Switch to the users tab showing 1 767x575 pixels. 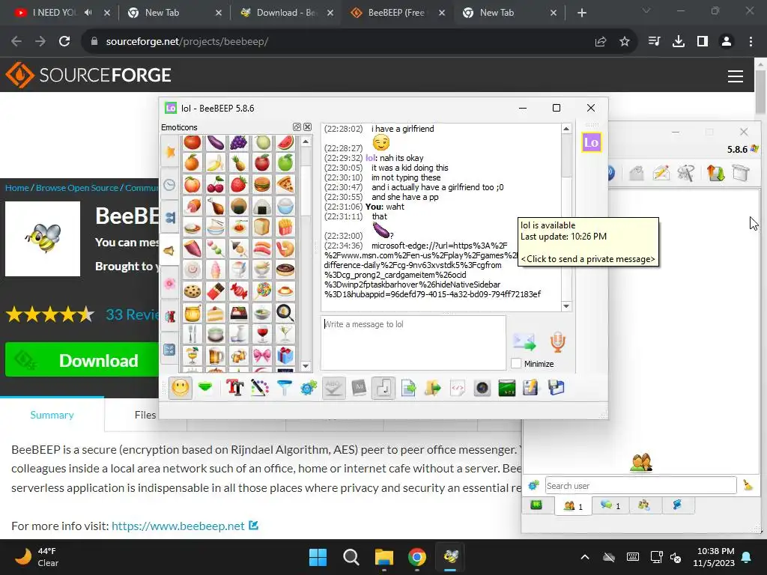(x=573, y=505)
